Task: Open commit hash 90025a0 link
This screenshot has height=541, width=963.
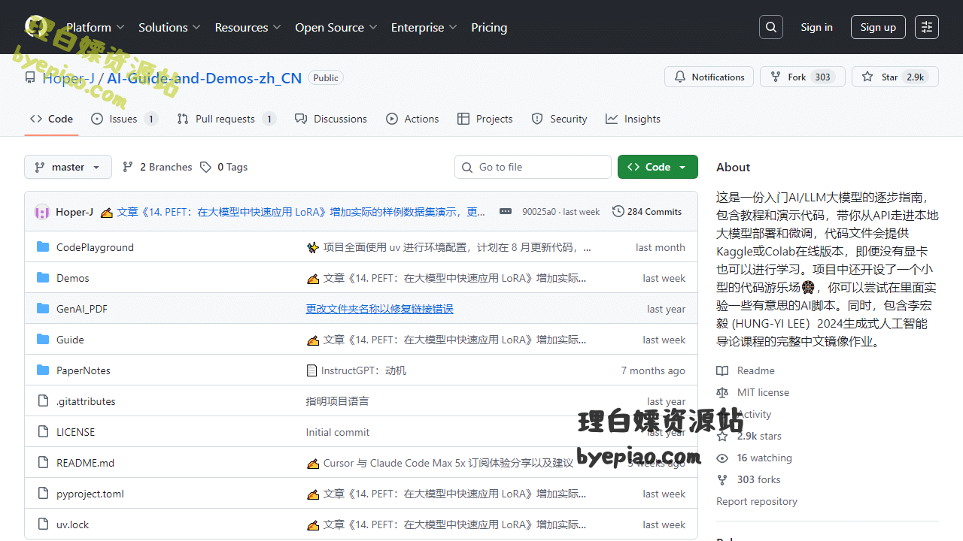Action: pos(539,212)
